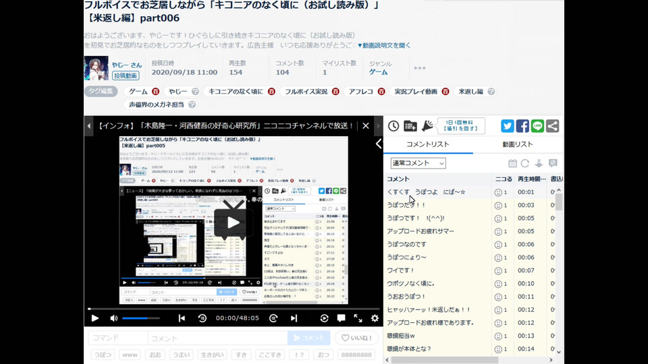Viewport: 648px width, 364px height.
Task: Click the いいね！ like button
Action: pyautogui.click(x=356, y=338)
